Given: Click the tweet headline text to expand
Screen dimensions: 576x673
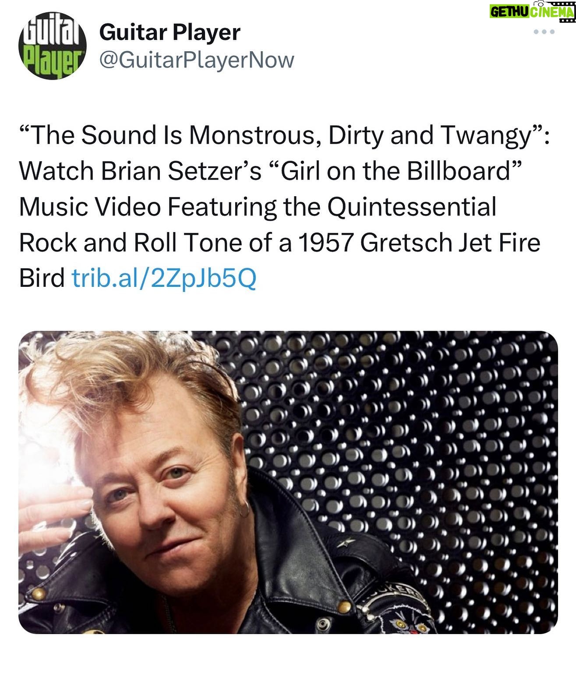Looking at the screenshot, I should [283, 206].
